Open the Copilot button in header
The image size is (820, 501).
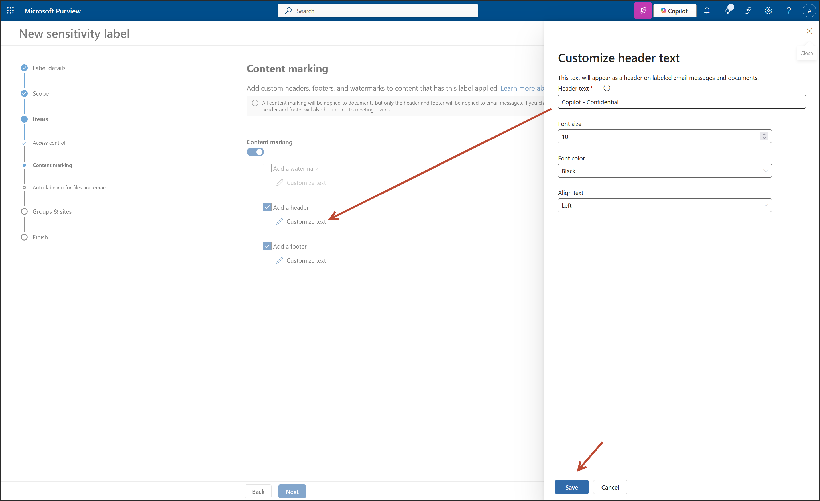tap(674, 11)
